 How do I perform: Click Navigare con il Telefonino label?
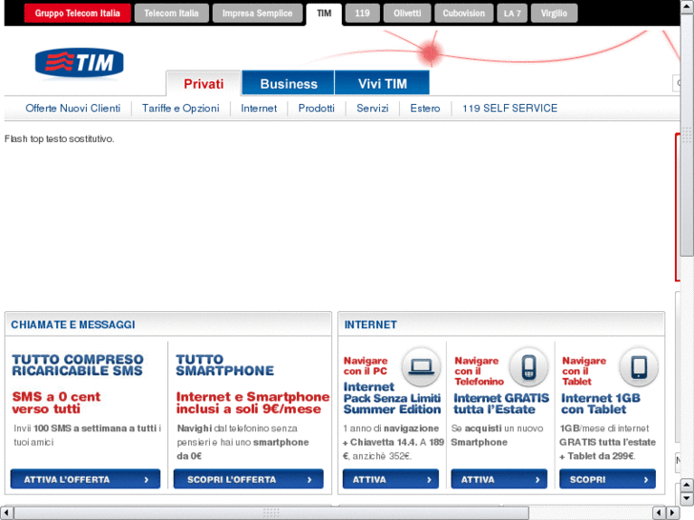click(x=479, y=371)
